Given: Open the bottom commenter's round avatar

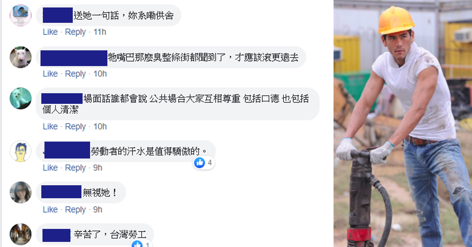Looking at the screenshot, I should (x=20, y=234).
